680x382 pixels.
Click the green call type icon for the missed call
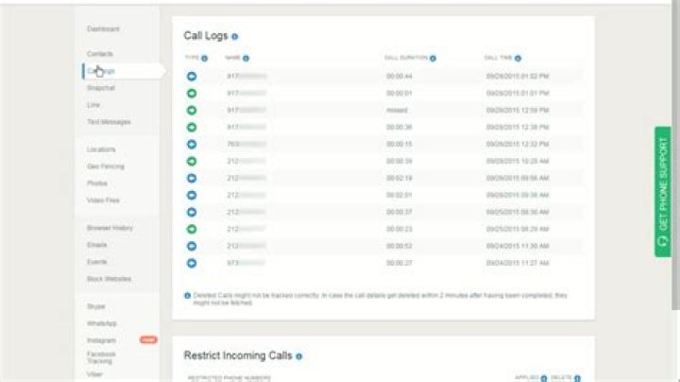tap(192, 111)
